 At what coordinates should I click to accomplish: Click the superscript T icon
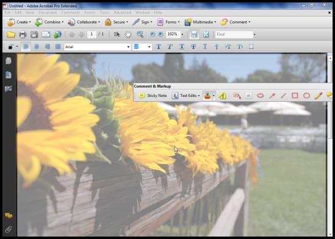click(205, 46)
